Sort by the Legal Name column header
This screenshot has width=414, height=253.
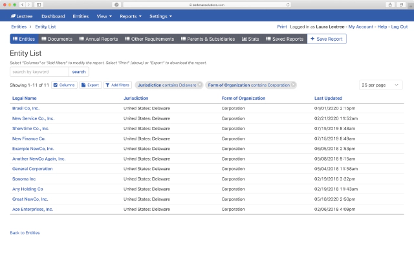point(25,98)
